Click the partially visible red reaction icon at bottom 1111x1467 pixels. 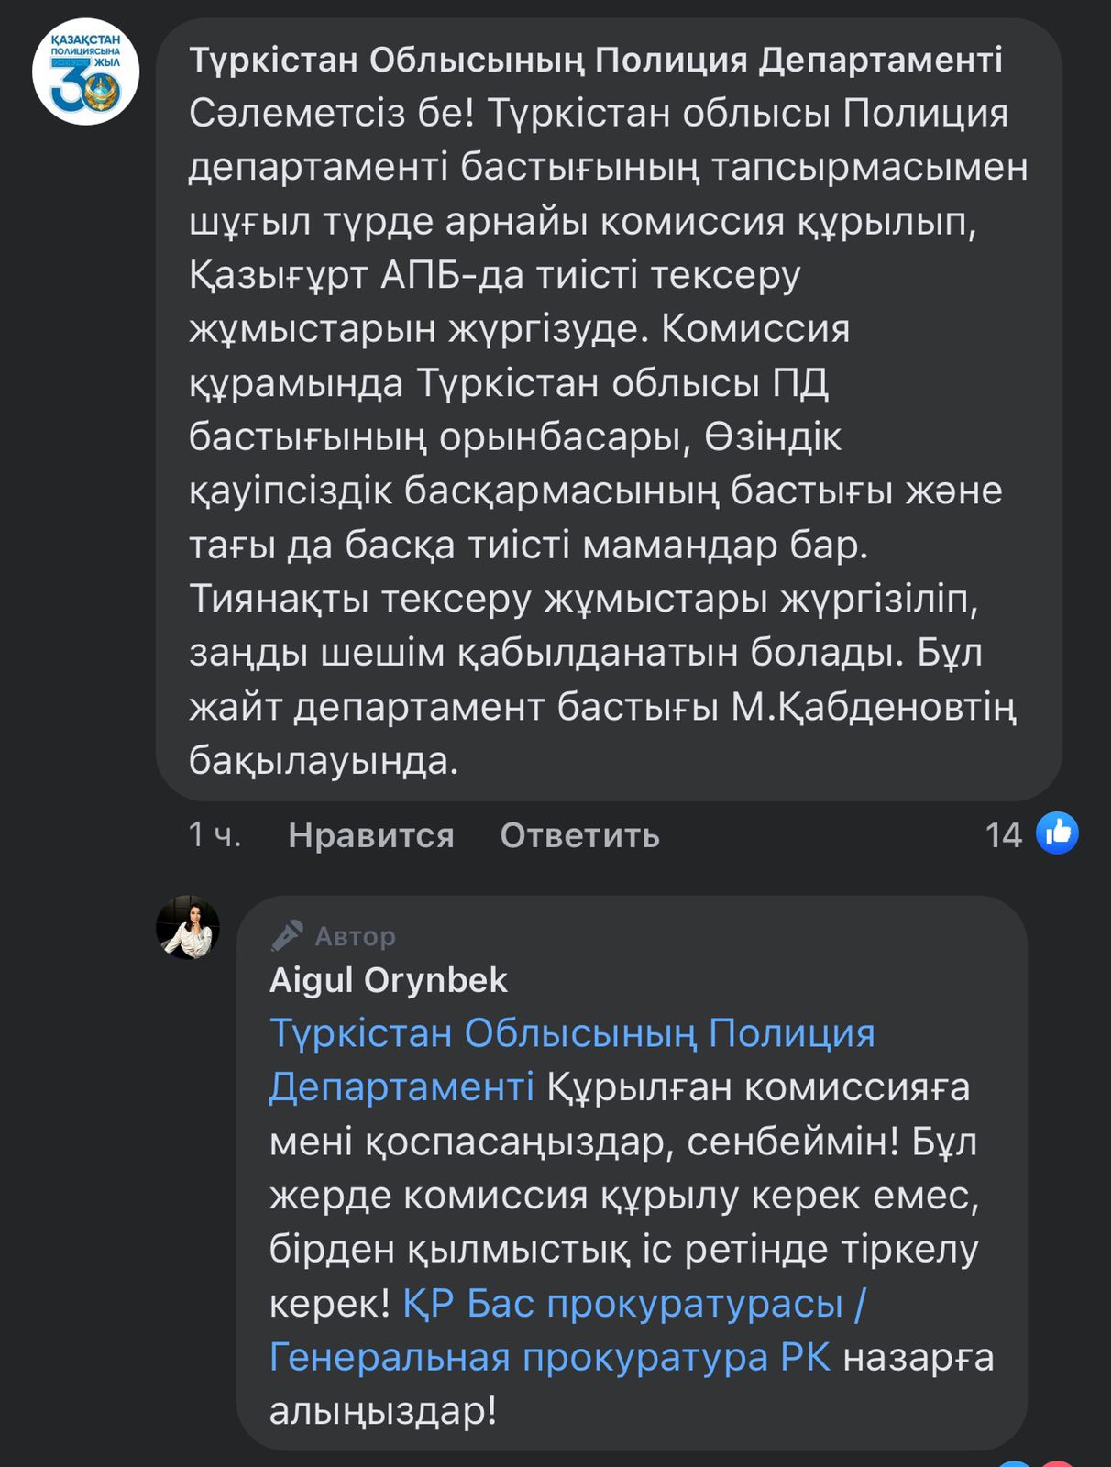(x=1057, y=1463)
